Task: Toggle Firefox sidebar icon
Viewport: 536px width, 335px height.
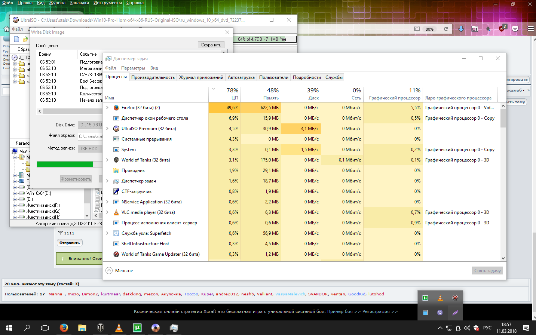Action: click(x=475, y=29)
